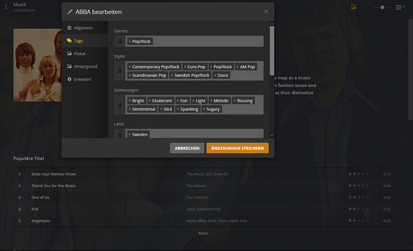
Task: Switch to the Plakat tab
Action: tap(85, 53)
